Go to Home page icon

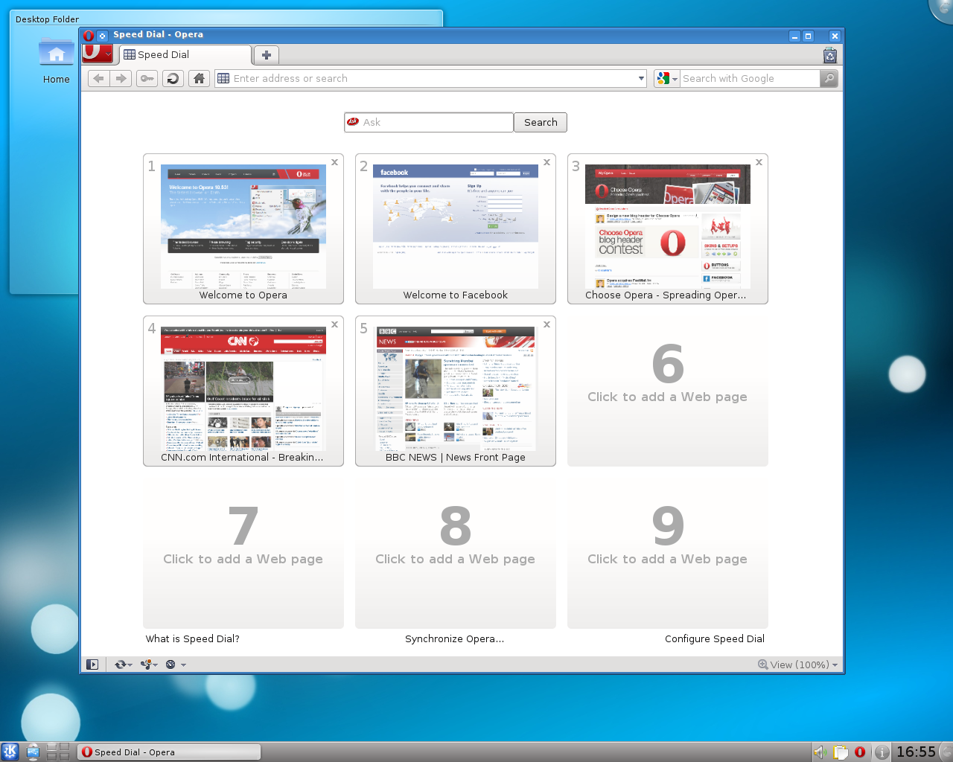[199, 78]
